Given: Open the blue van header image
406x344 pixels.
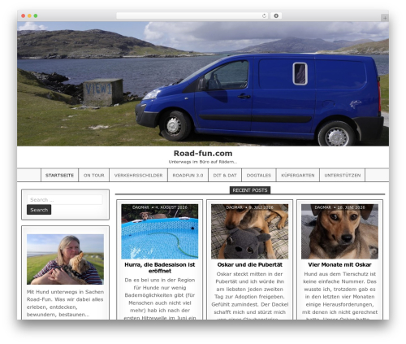Looking at the screenshot, I should tap(203, 84).
